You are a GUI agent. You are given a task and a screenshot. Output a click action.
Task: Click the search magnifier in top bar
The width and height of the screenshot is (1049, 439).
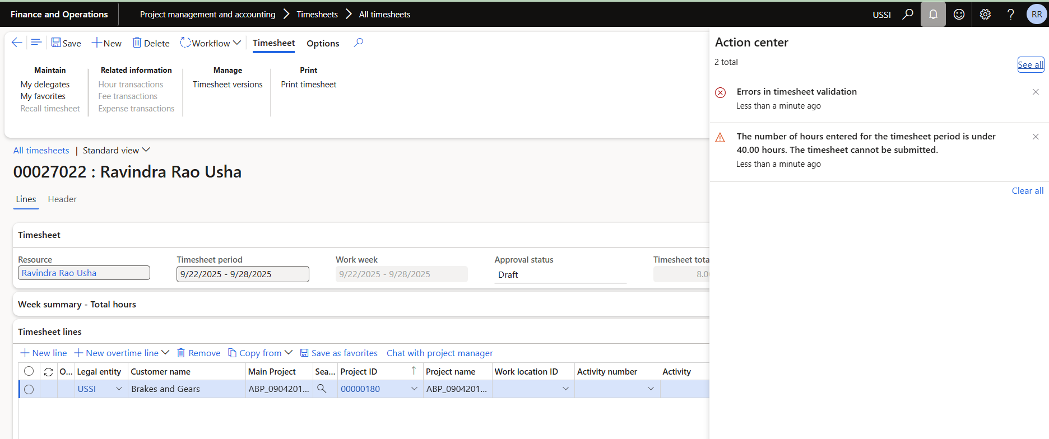click(908, 15)
